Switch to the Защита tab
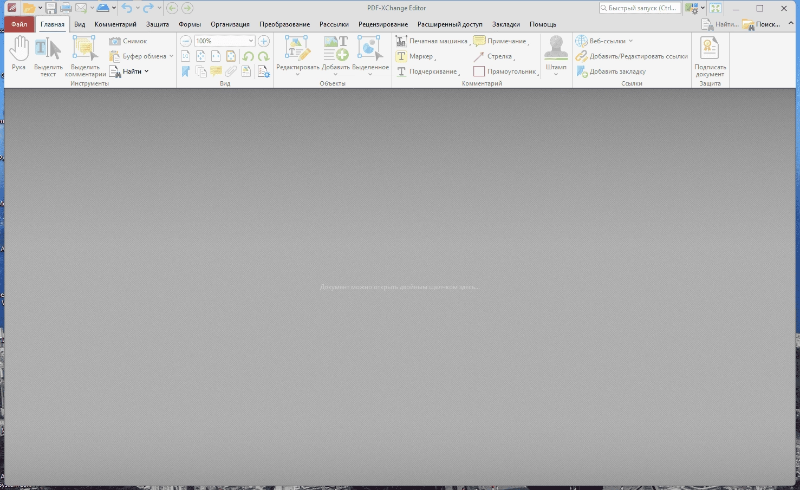The image size is (800, 490). [x=158, y=24]
